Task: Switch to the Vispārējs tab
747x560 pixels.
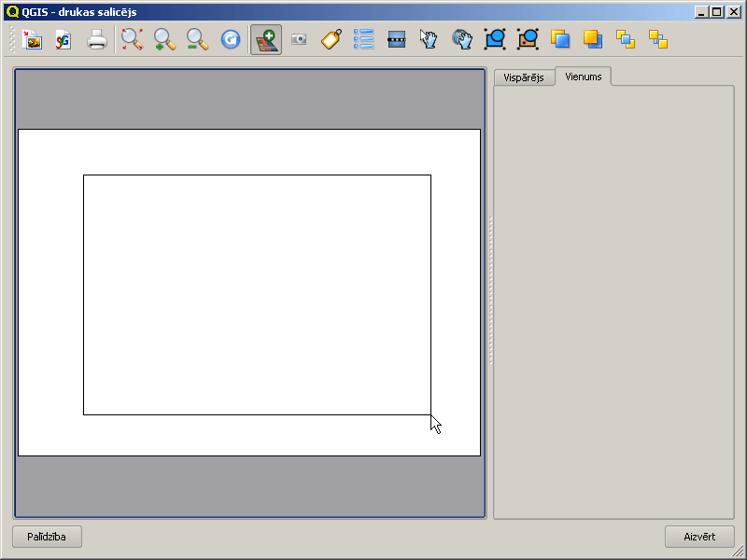Action: 524,77
